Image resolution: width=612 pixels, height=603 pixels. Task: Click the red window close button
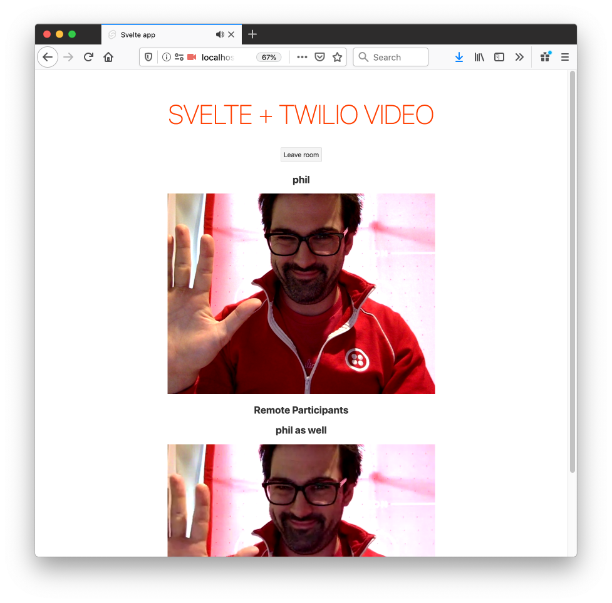(x=47, y=34)
